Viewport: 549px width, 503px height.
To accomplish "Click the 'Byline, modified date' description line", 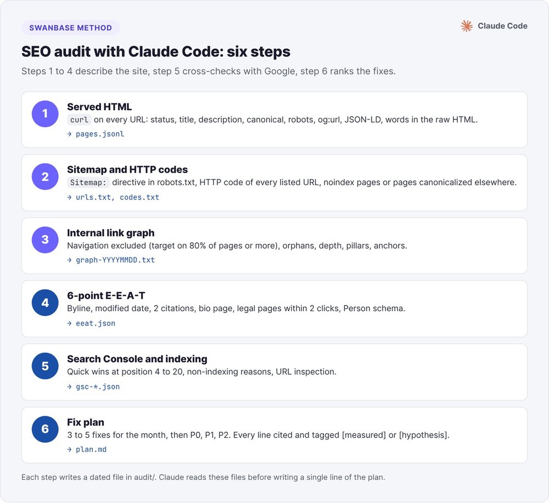I will (x=236, y=308).
